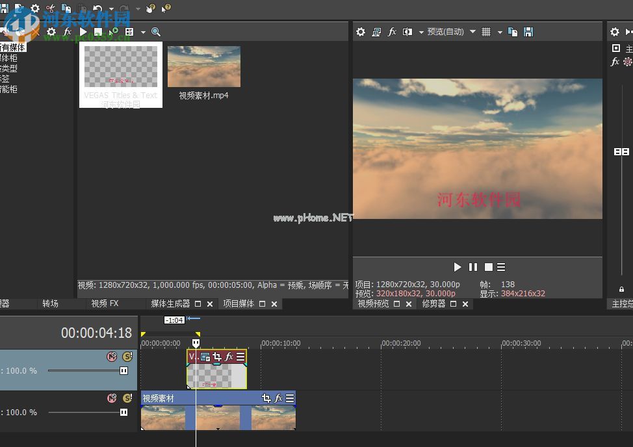Open Master FX icon in Master Bus
Image resolution: width=633 pixels, height=447 pixels.
tap(615, 62)
